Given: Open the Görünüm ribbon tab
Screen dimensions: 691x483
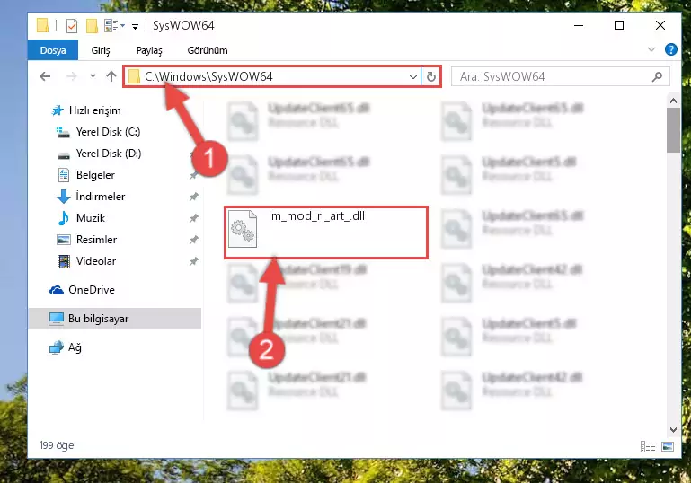Looking at the screenshot, I should tap(208, 50).
